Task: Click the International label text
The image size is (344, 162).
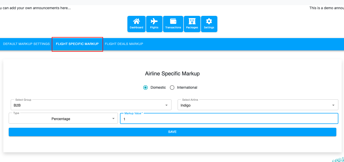Action: [x=187, y=87]
